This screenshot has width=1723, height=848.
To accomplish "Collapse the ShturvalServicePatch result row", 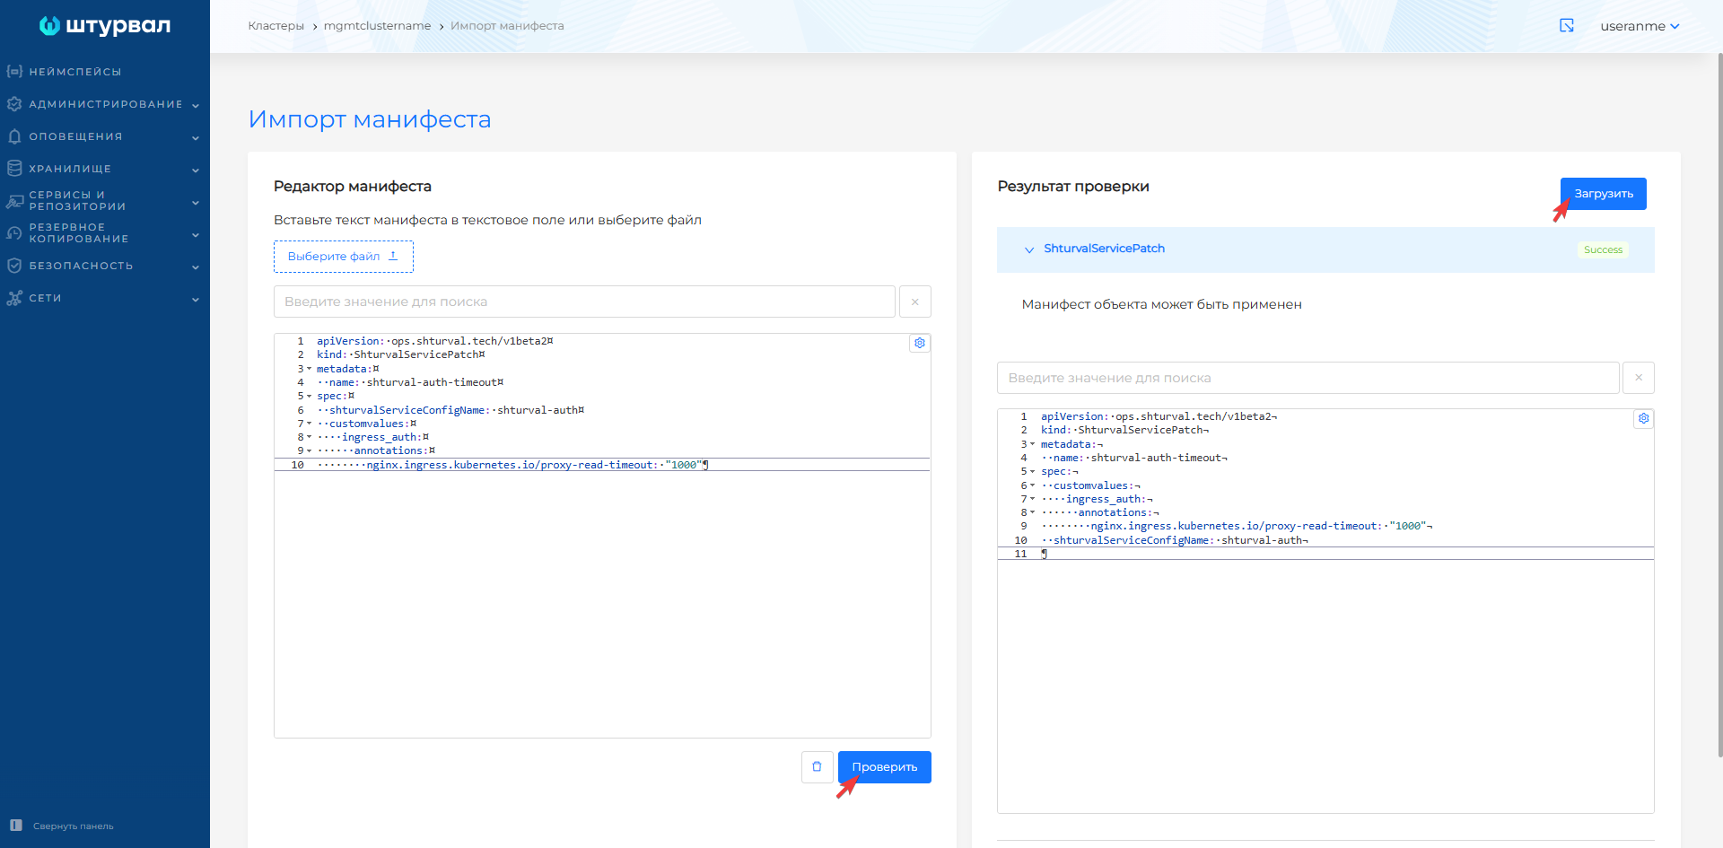I will (1029, 249).
